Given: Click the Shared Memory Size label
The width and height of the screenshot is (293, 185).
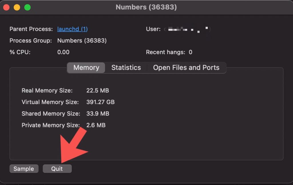Looking at the screenshot, I should 51,113.
